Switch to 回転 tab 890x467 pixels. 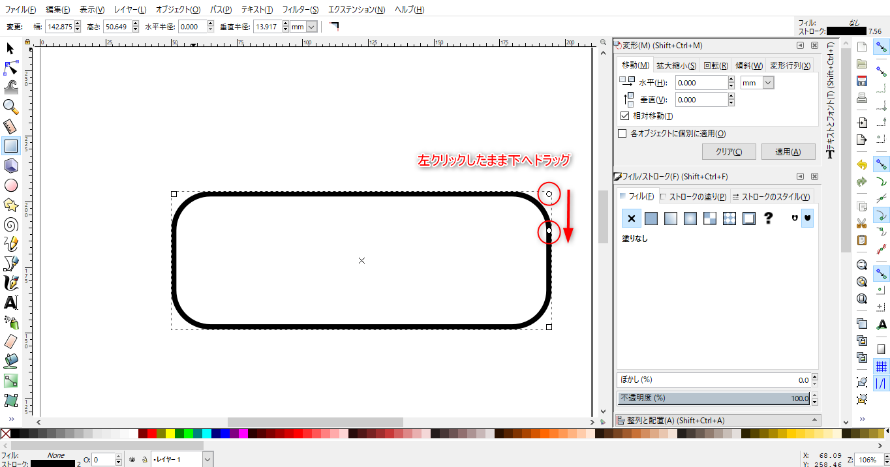tap(716, 66)
